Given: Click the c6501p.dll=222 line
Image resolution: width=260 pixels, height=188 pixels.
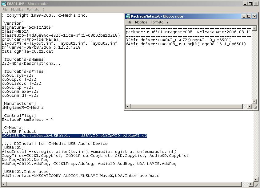Looking at the screenshot, I should 19,80.
